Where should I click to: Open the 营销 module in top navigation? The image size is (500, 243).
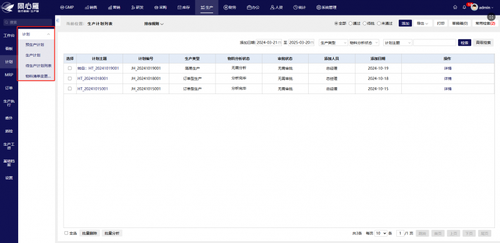pyautogui.click(x=114, y=7)
